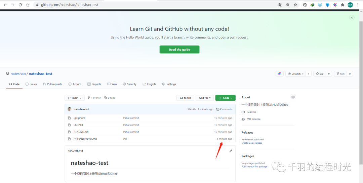Open the Insights tab

(149, 84)
